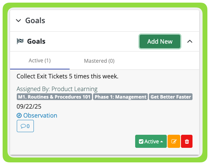This screenshot has height=165, width=210.
Task: Click the M1. Routines & Procedures 101 tag
Action: click(54, 97)
